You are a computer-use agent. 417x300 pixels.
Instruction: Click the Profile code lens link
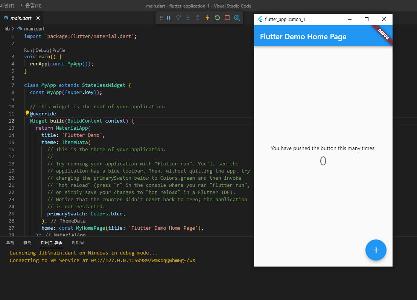tap(59, 50)
